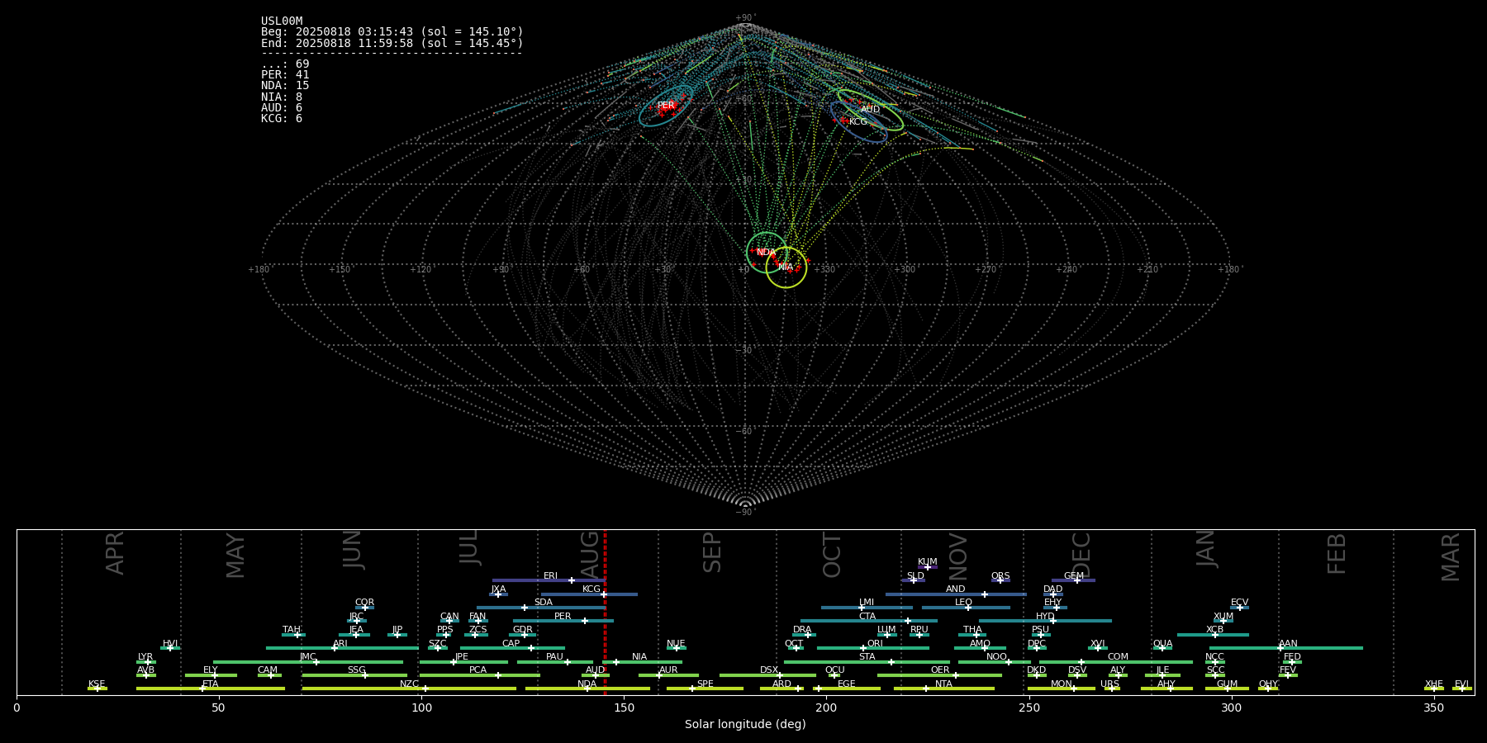Viewport: 1487px width, 743px height.
Task: Click the 150 tick on solar longitude axis
Action: coord(624,708)
